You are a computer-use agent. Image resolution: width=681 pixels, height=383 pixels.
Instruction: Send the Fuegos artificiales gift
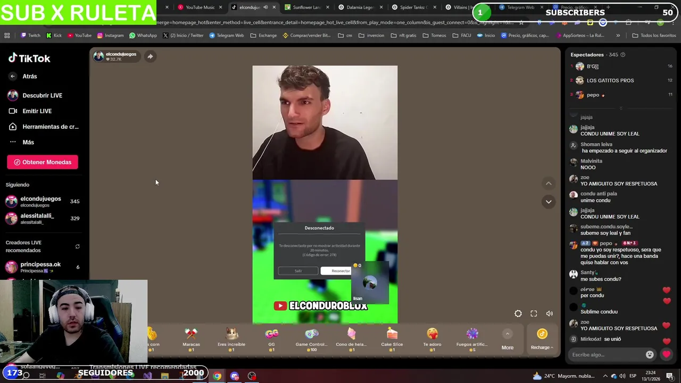click(472, 339)
